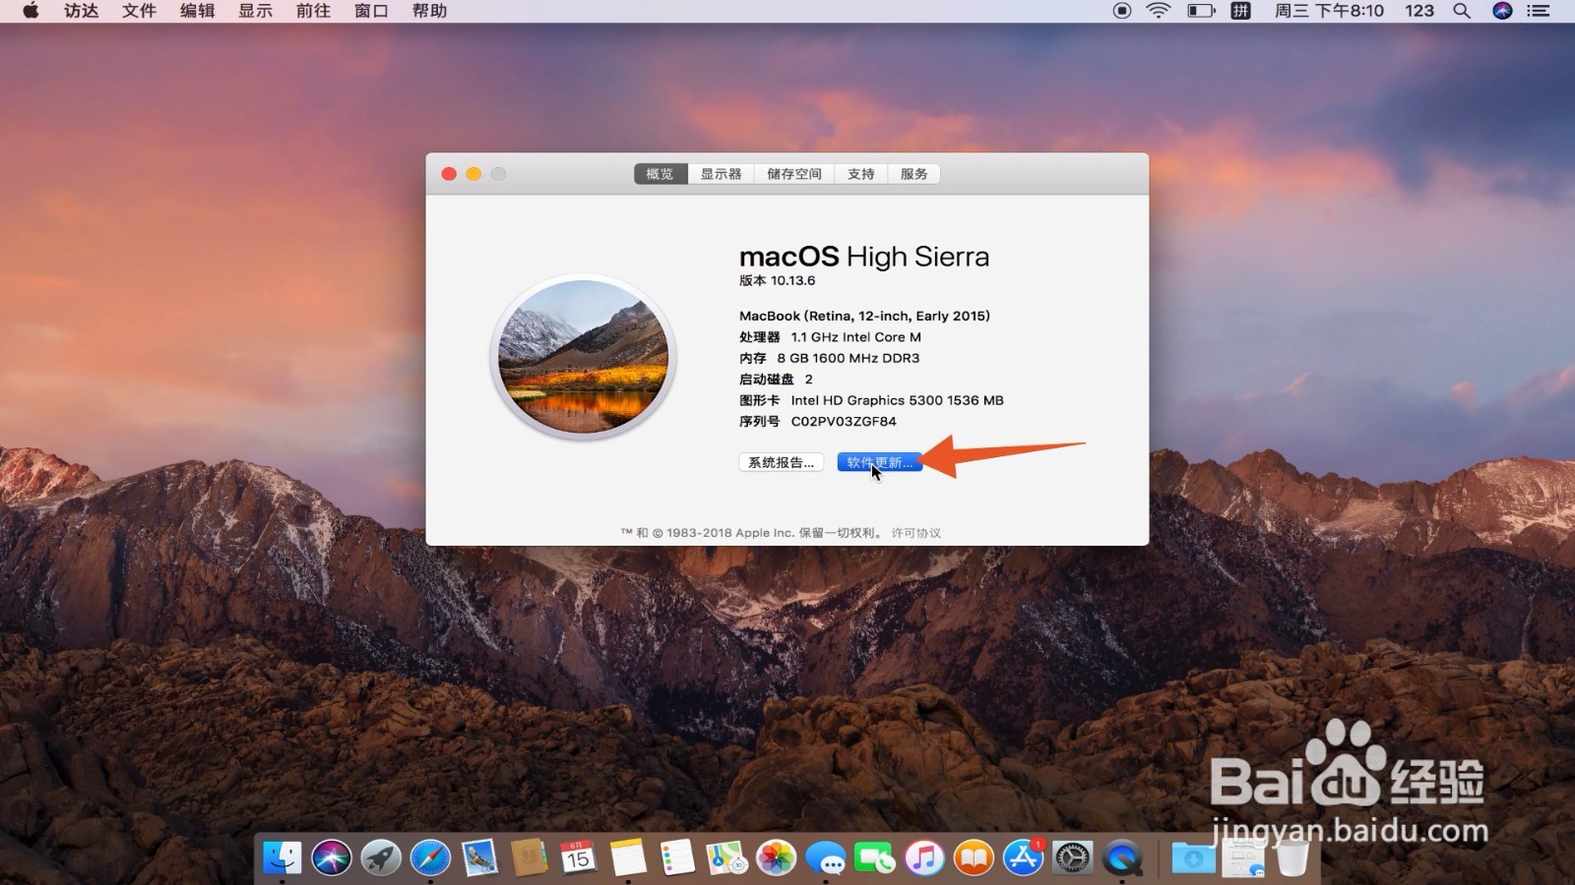Open the 前往 menu

coord(314,11)
